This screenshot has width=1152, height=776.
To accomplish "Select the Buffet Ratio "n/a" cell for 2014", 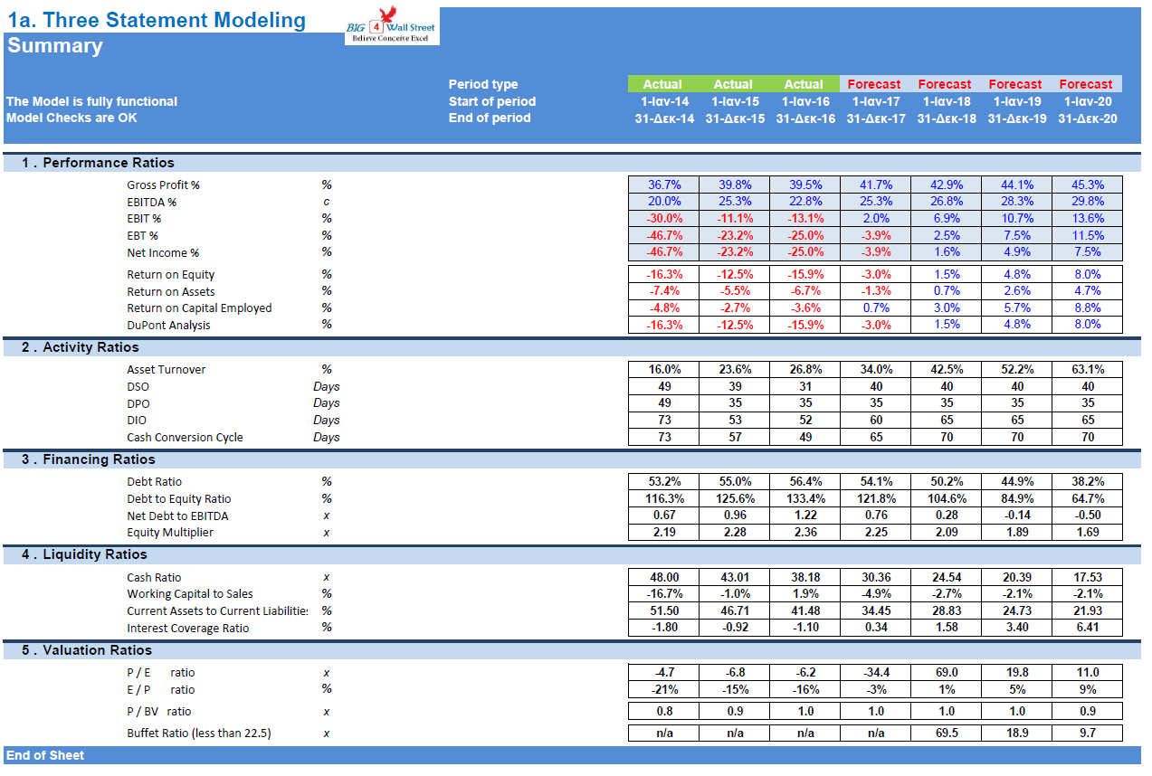I will pos(663,733).
